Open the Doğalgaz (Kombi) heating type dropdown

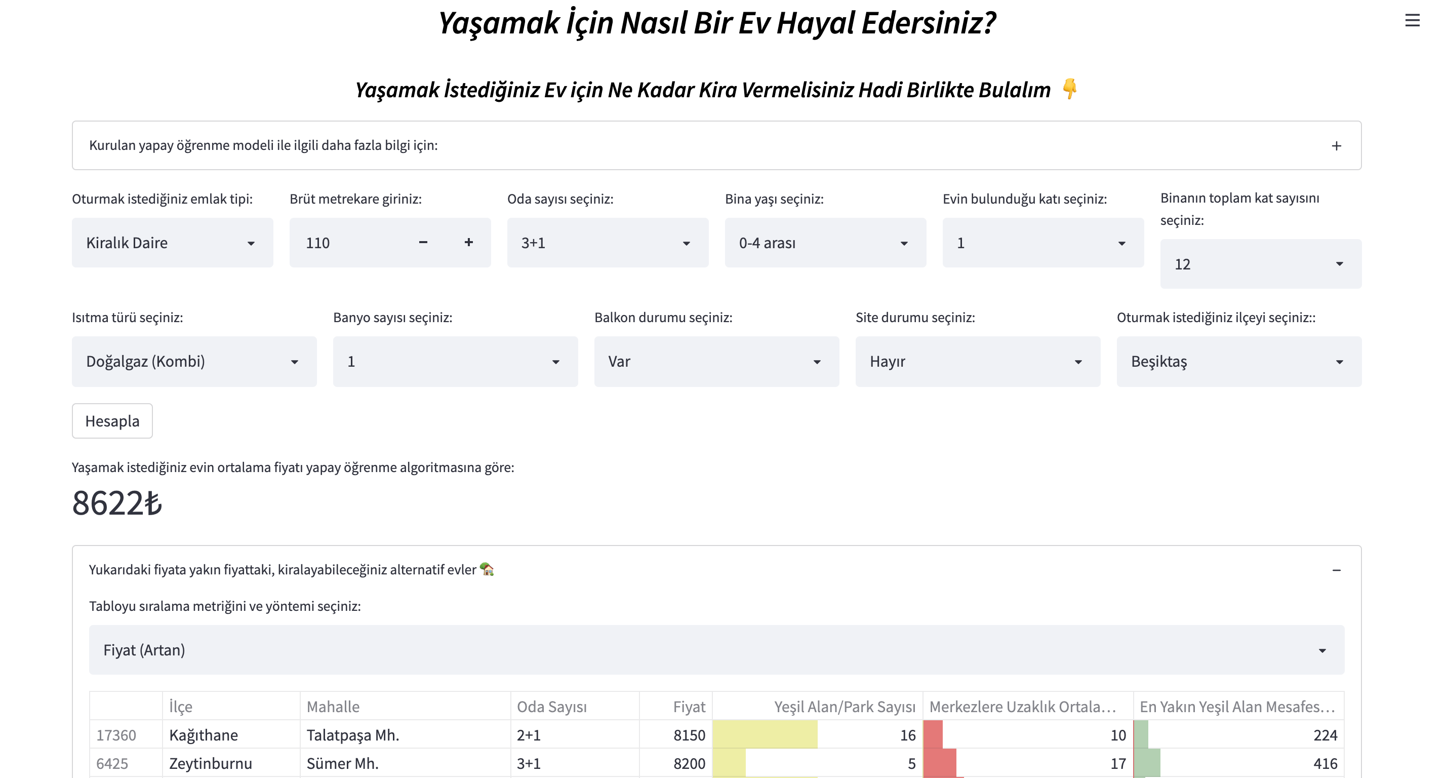(x=193, y=362)
